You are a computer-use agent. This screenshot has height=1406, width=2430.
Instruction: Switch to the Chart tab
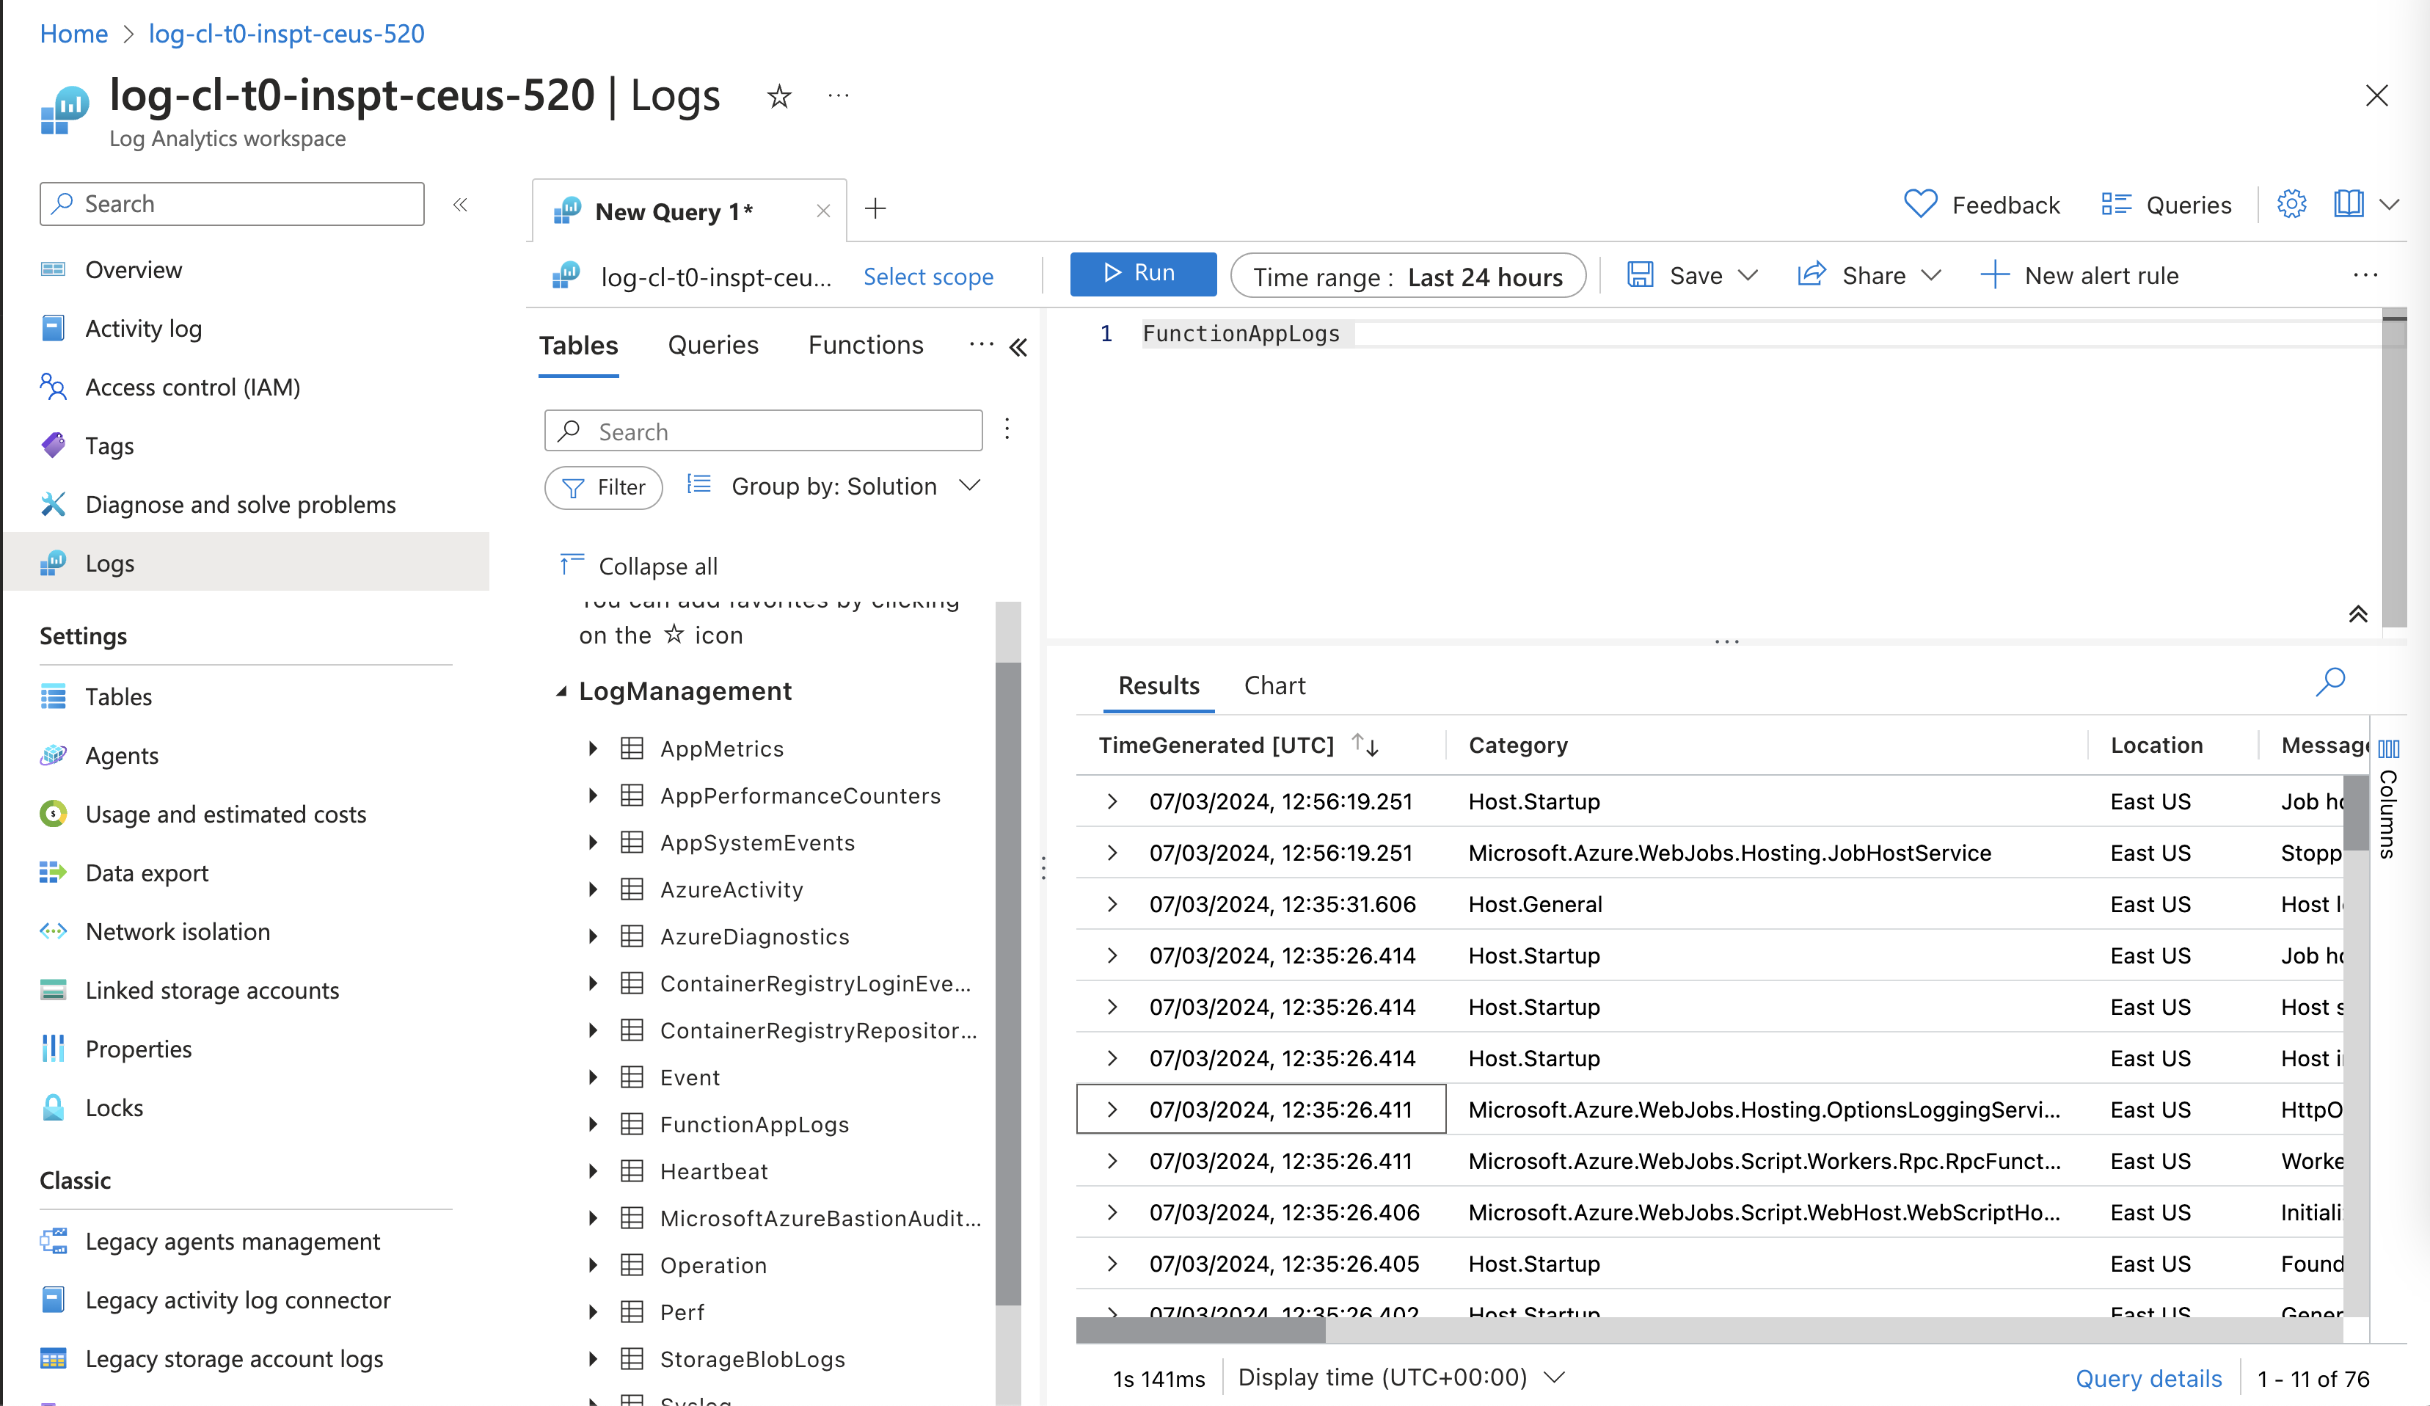tap(1274, 685)
